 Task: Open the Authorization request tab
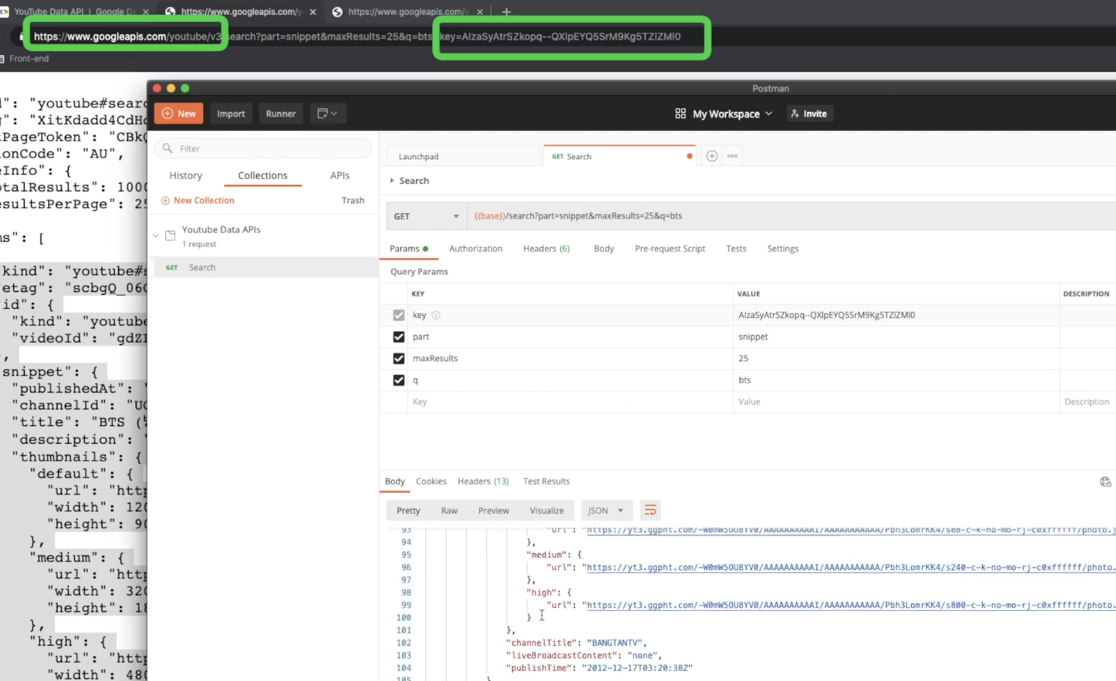pyautogui.click(x=475, y=249)
